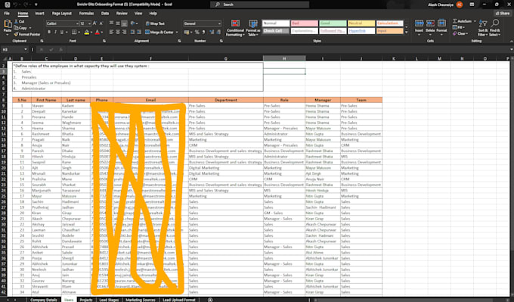Click the Decrease Indent icon
The width and height of the screenshot is (514, 302).
coord(132,33)
